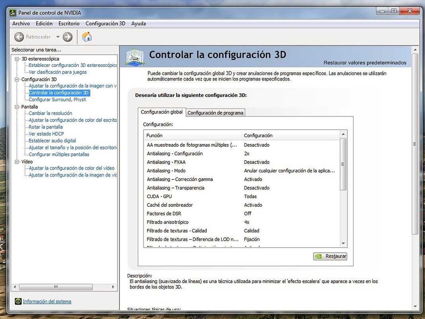Select the CUDA - GPU row
The image size is (425, 319).
242,197
